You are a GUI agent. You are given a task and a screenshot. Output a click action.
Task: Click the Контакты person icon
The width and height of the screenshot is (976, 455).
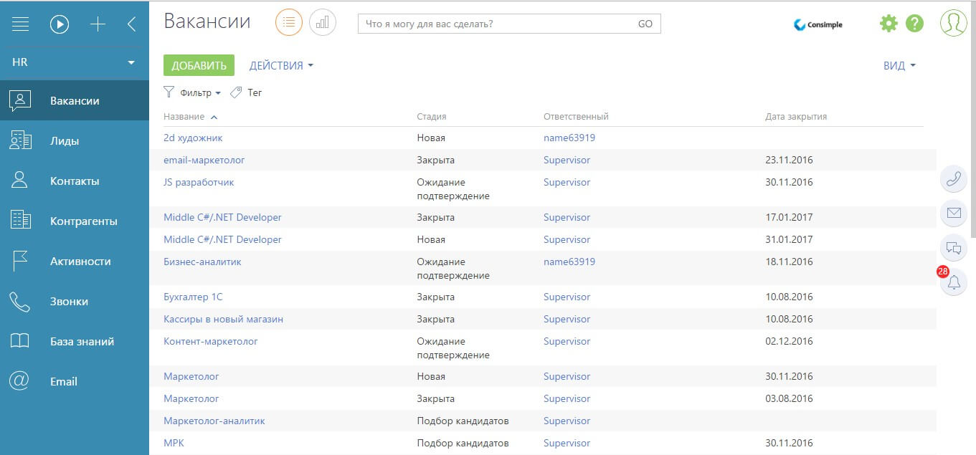click(19, 181)
